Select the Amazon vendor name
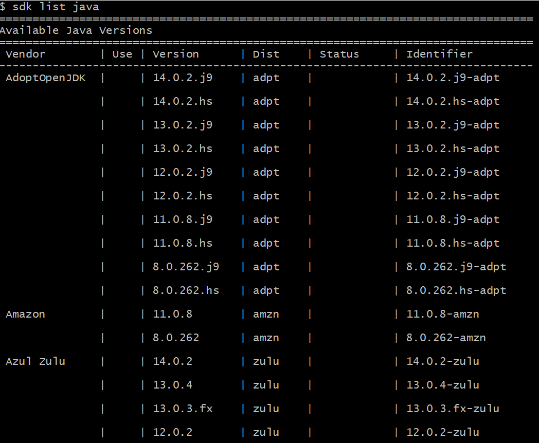539x443 pixels. (x=25, y=314)
